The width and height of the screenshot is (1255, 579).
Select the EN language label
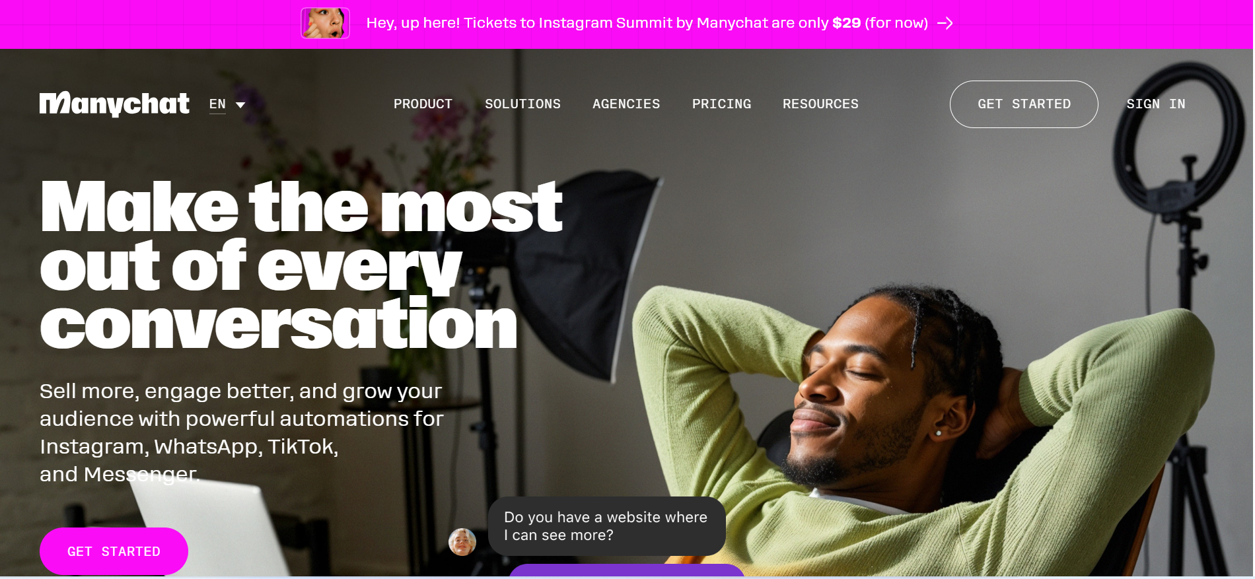click(217, 104)
